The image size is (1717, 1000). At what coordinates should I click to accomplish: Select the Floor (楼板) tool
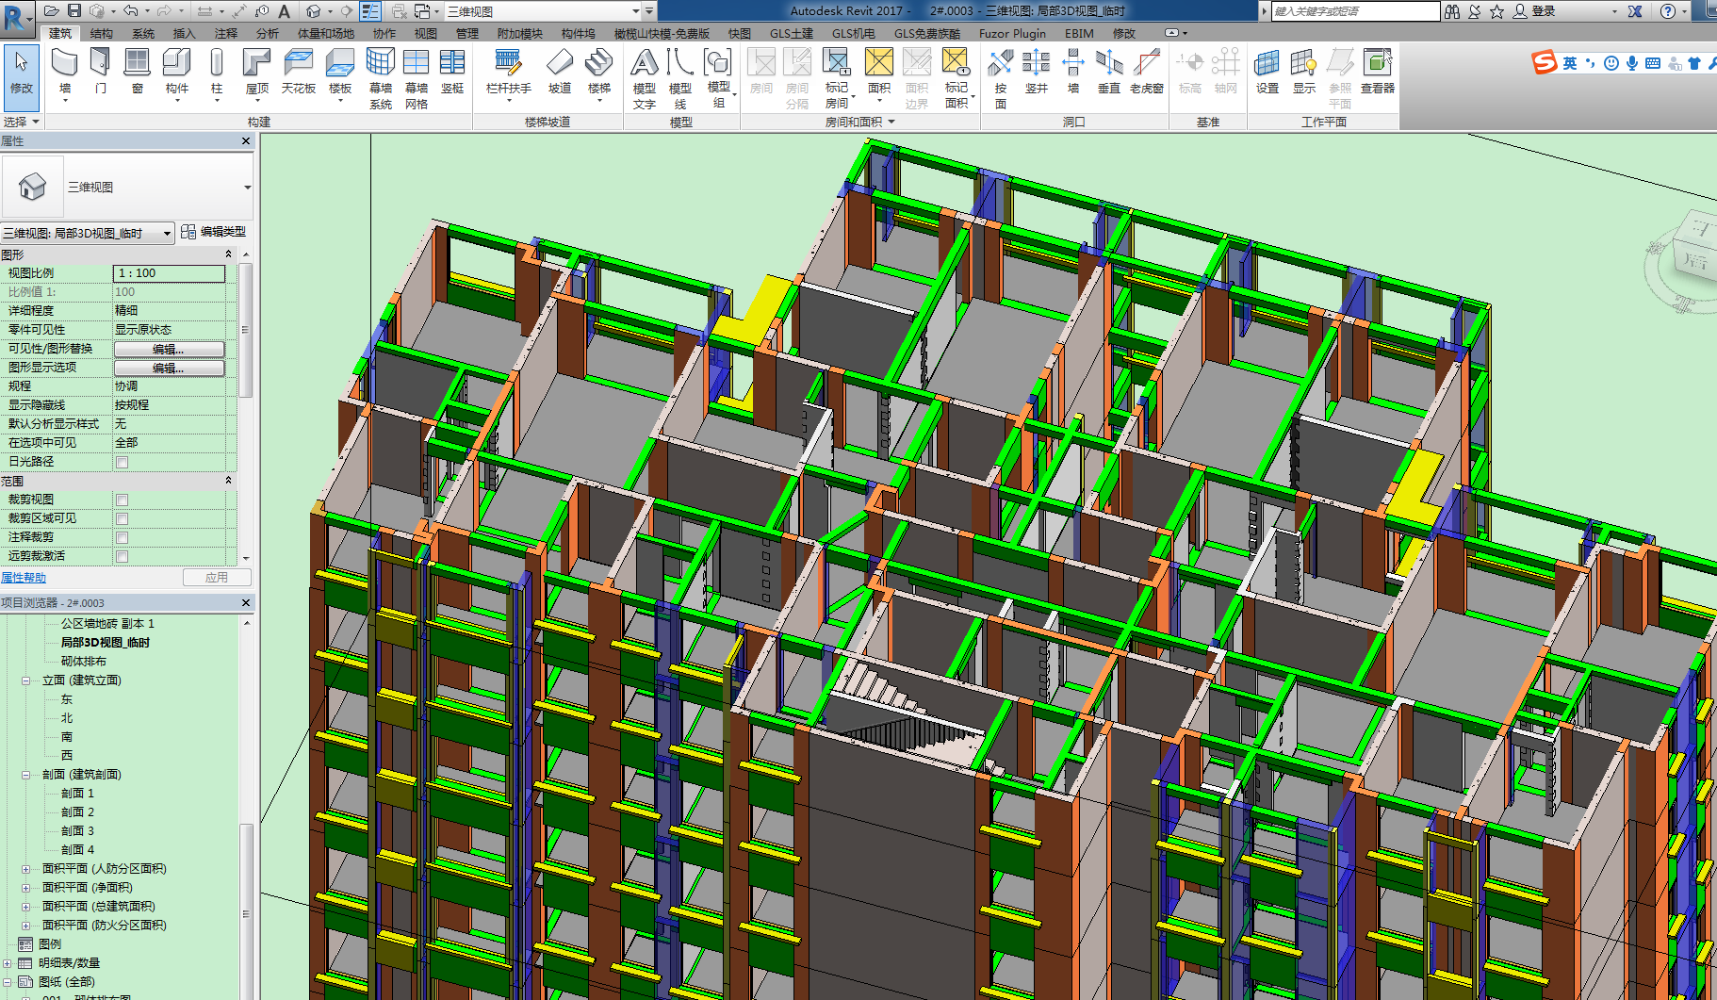(x=340, y=74)
